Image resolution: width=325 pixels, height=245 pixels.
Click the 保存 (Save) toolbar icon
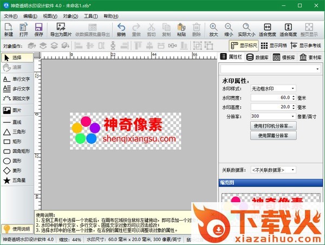[x=39, y=30]
